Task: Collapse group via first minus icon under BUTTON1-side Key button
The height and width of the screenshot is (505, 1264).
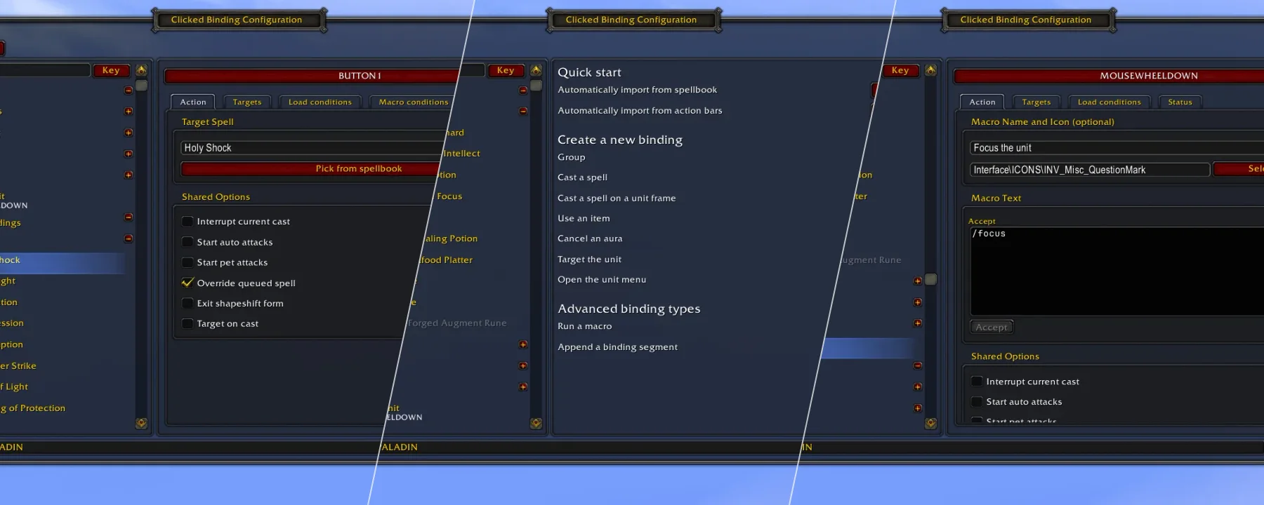Action: (129, 90)
